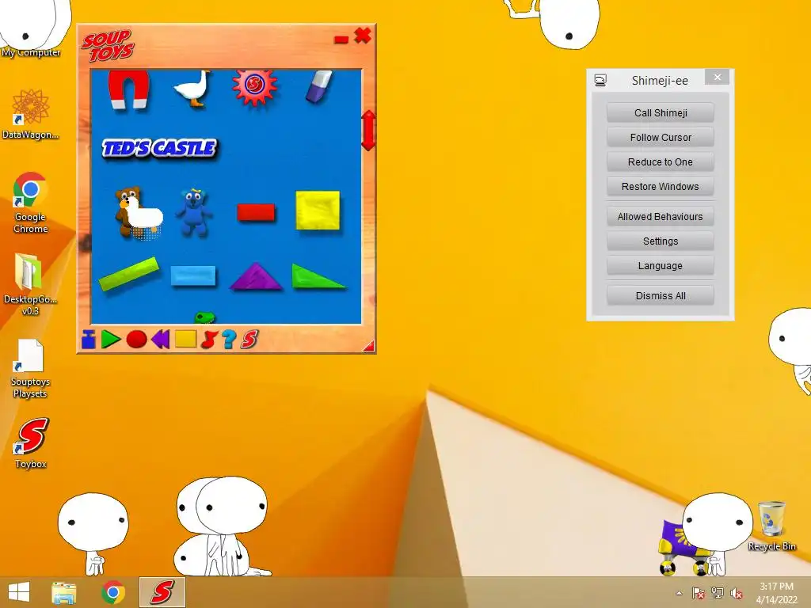Pick the blue teddy bear toy
Image resolution: width=811 pixels, height=608 pixels.
click(x=193, y=212)
